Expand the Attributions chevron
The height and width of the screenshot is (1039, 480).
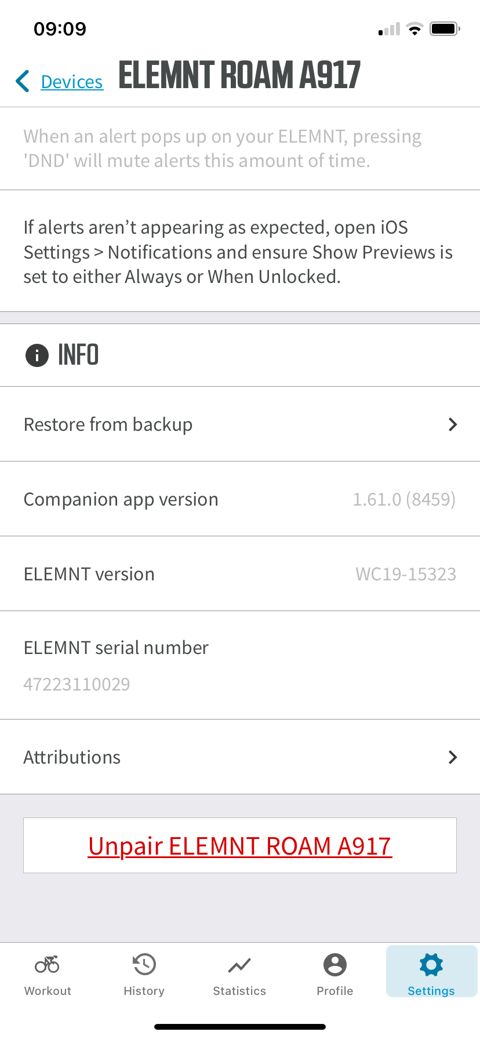coord(453,757)
